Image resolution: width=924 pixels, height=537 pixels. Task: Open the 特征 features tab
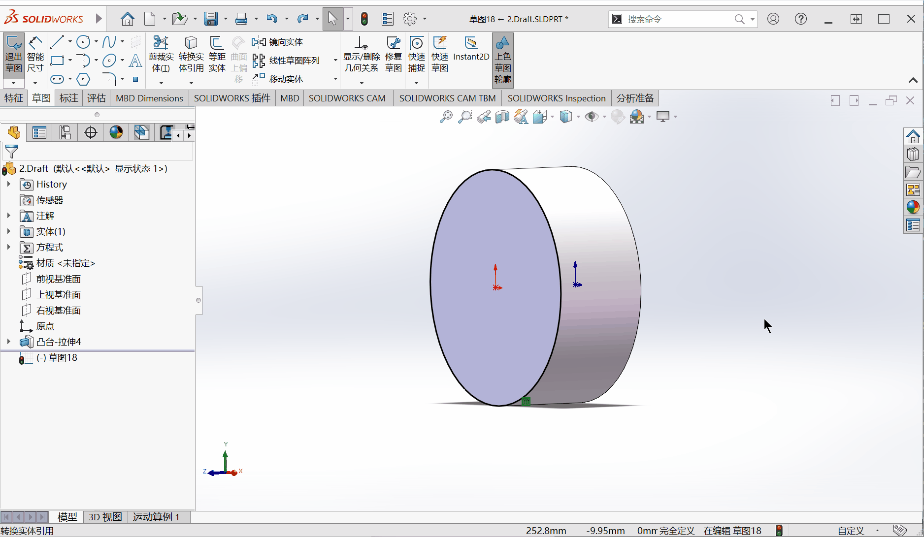pos(14,98)
